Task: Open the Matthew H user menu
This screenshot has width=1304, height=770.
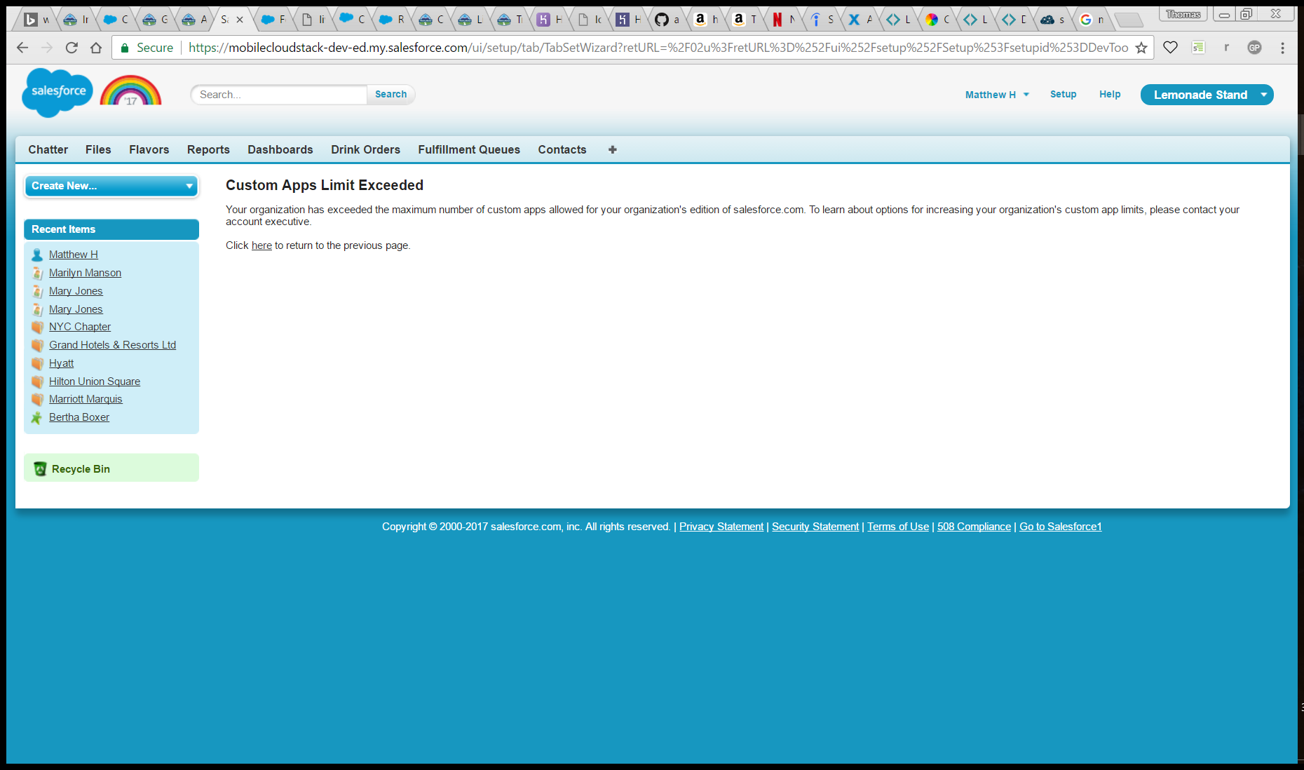Action: (x=996, y=94)
